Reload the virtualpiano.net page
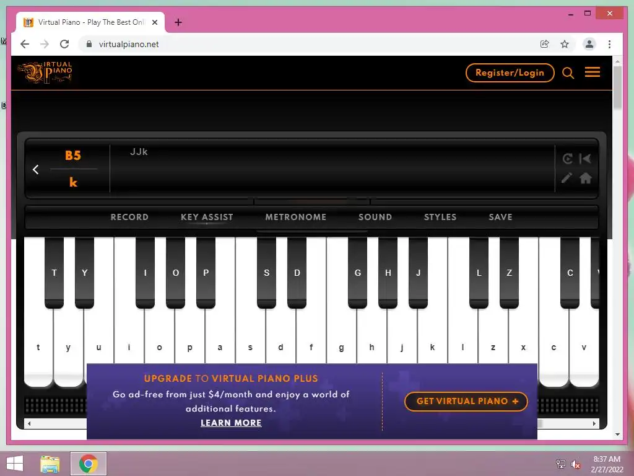This screenshot has width=634, height=476. tap(64, 44)
